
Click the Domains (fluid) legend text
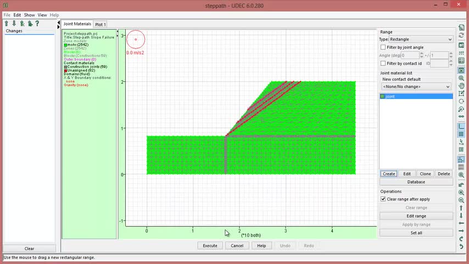77,74
